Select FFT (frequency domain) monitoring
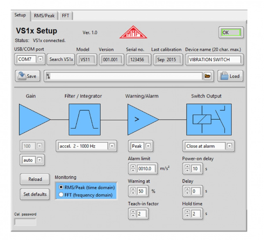 pyautogui.click(x=86, y=195)
